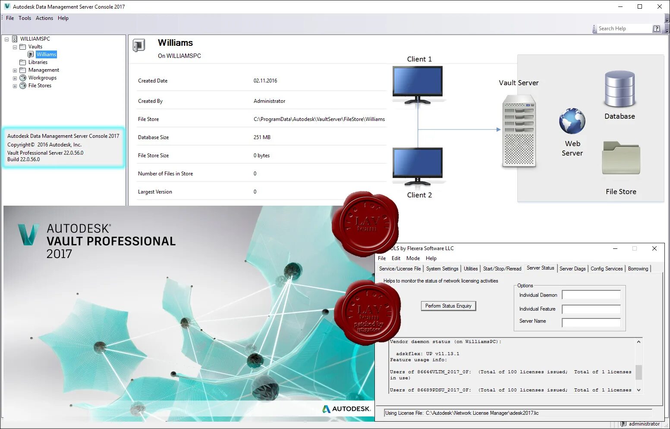
Task: Click the Williams vault icon in tree
Action: [31, 54]
